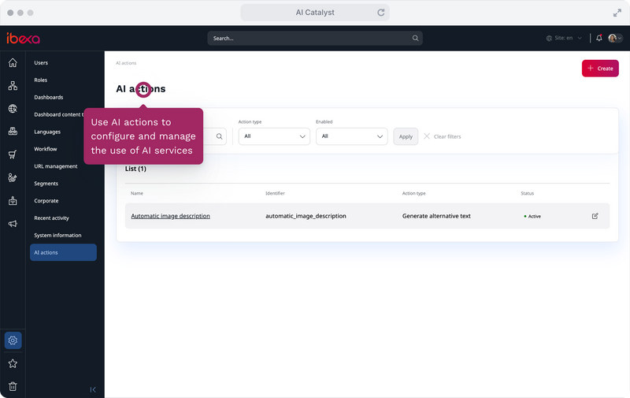
Task: Open the Admin gear icon in sidebar
Action: (x=13, y=340)
